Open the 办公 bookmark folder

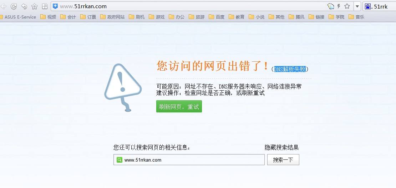point(177,17)
